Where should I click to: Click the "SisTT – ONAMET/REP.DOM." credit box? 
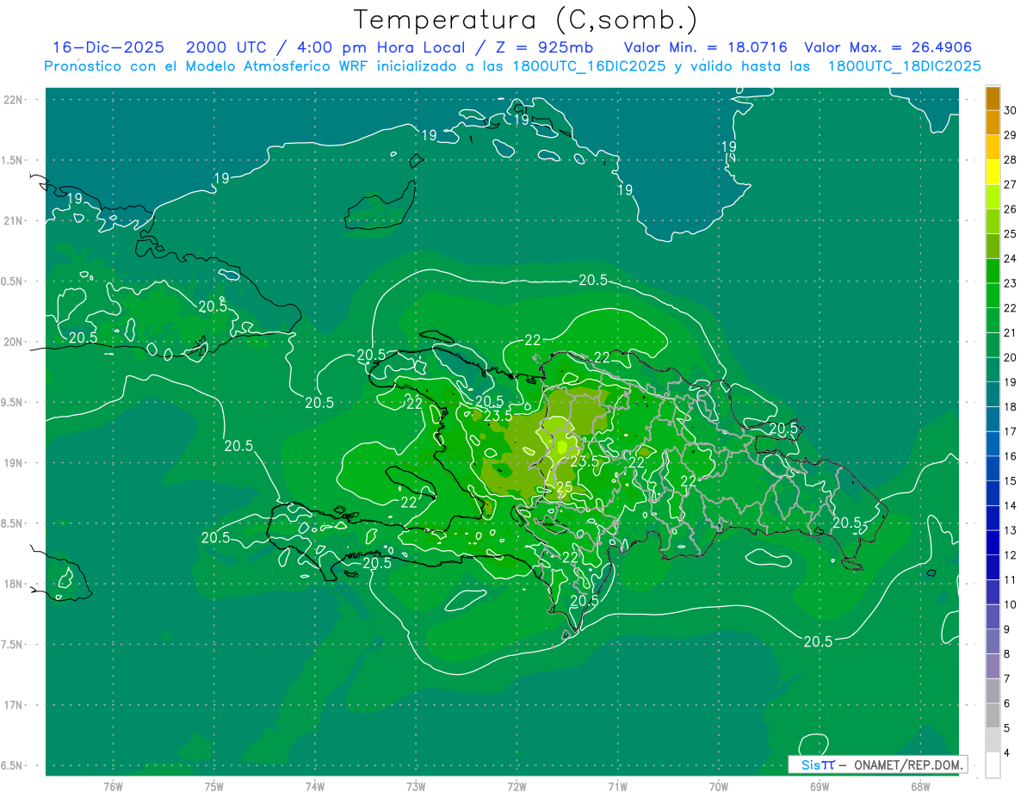877,764
